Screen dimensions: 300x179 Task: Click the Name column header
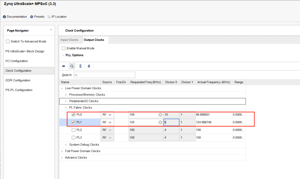(x=80, y=82)
